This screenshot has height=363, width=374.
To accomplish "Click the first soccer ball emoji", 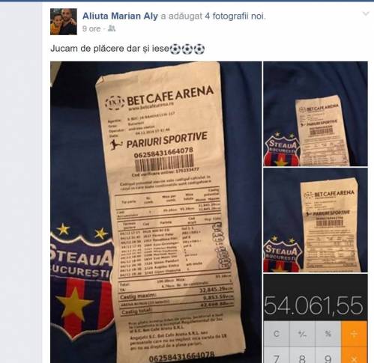I will (x=175, y=49).
